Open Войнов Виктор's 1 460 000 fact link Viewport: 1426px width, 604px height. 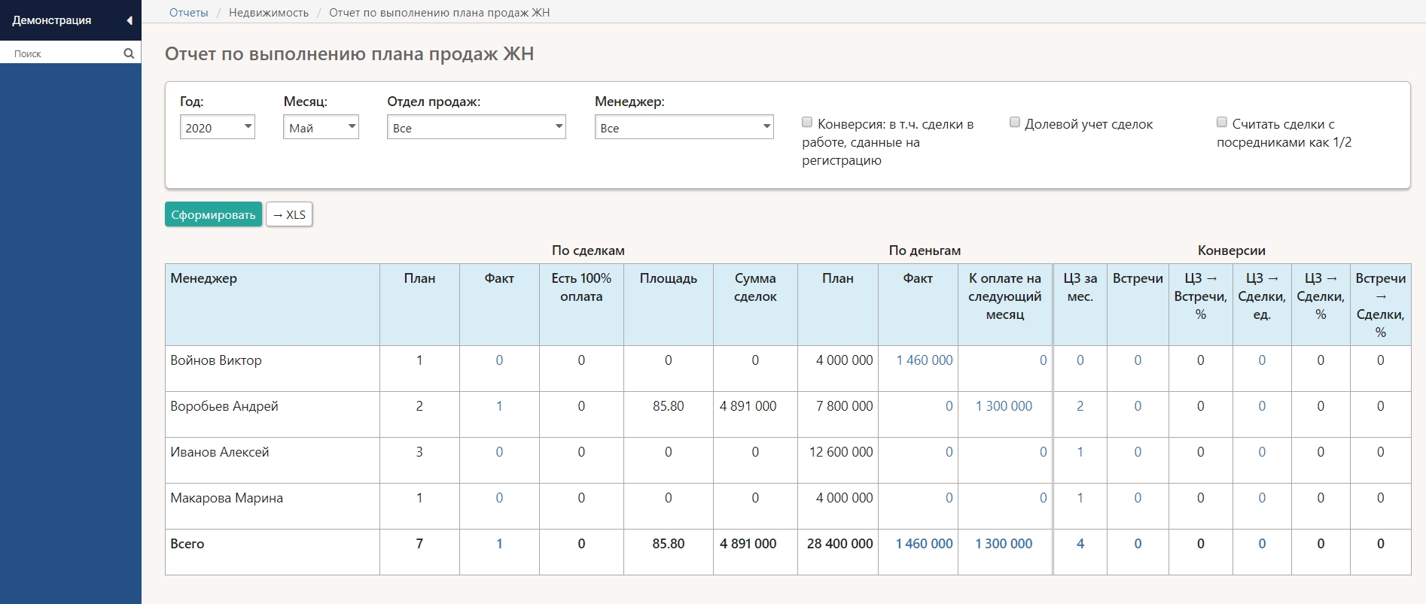924,360
